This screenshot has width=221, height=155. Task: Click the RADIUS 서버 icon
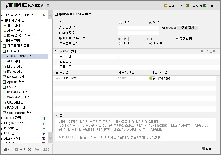click(5, 108)
